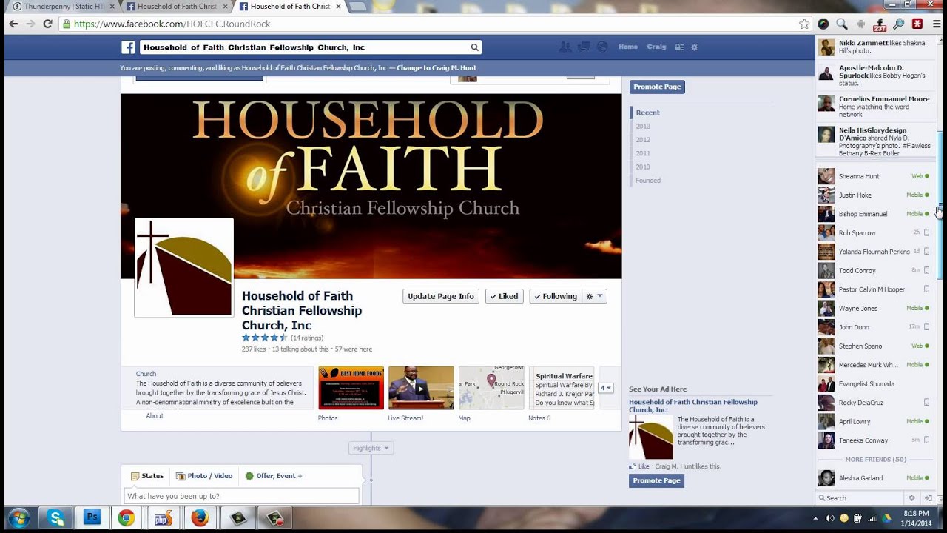
Task: Expand the Highlights dropdown
Action: point(371,448)
